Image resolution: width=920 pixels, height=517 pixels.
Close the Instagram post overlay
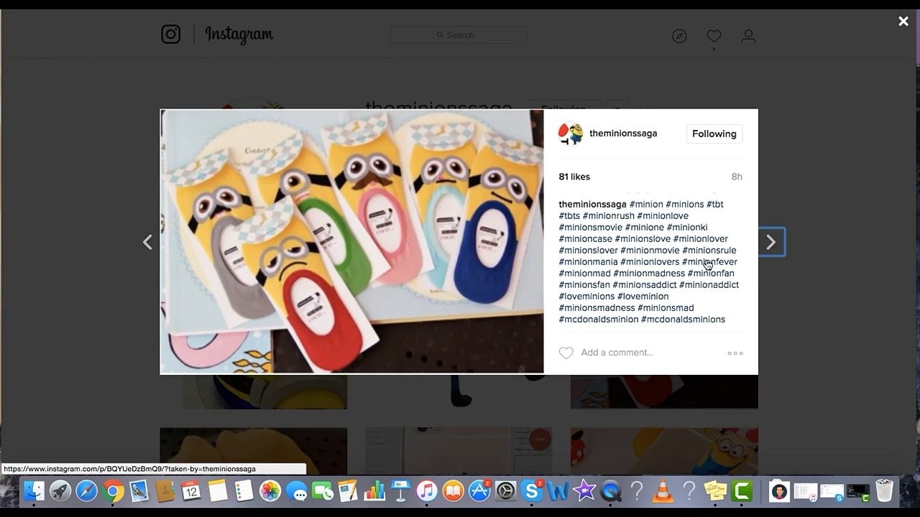pyautogui.click(x=903, y=22)
